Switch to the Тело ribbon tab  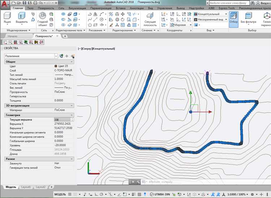(30, 8)
